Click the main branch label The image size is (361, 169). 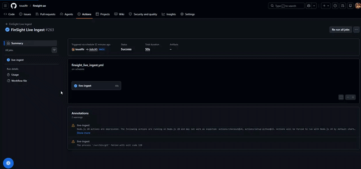[102, 49]
